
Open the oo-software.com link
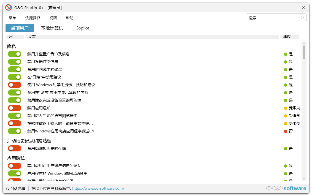(98, 188)
